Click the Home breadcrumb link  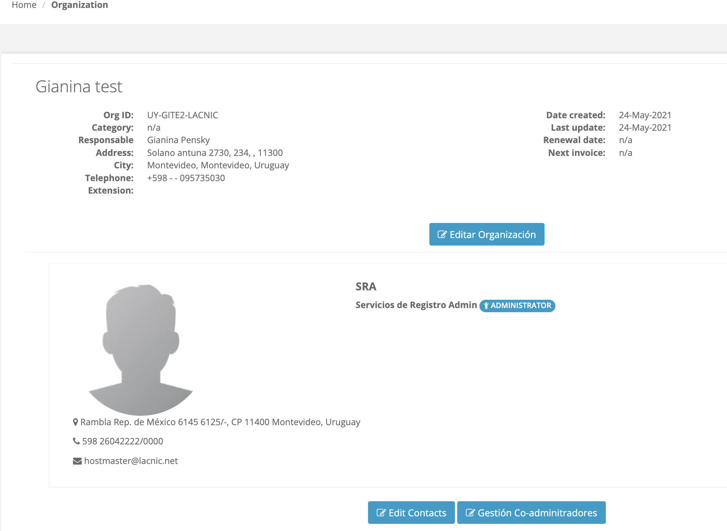pos(24,5)
